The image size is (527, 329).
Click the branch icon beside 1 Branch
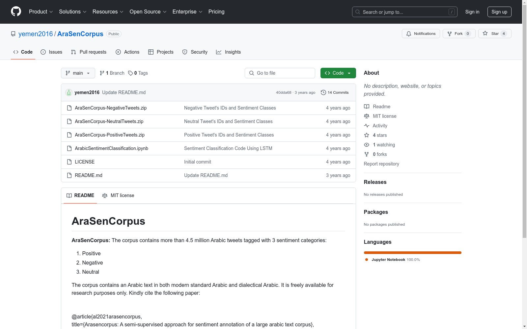coord(102,73)
